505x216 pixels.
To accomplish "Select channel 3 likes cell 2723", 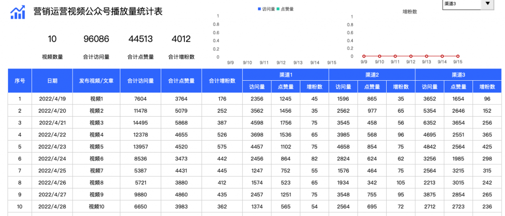I will click(458, 206).
